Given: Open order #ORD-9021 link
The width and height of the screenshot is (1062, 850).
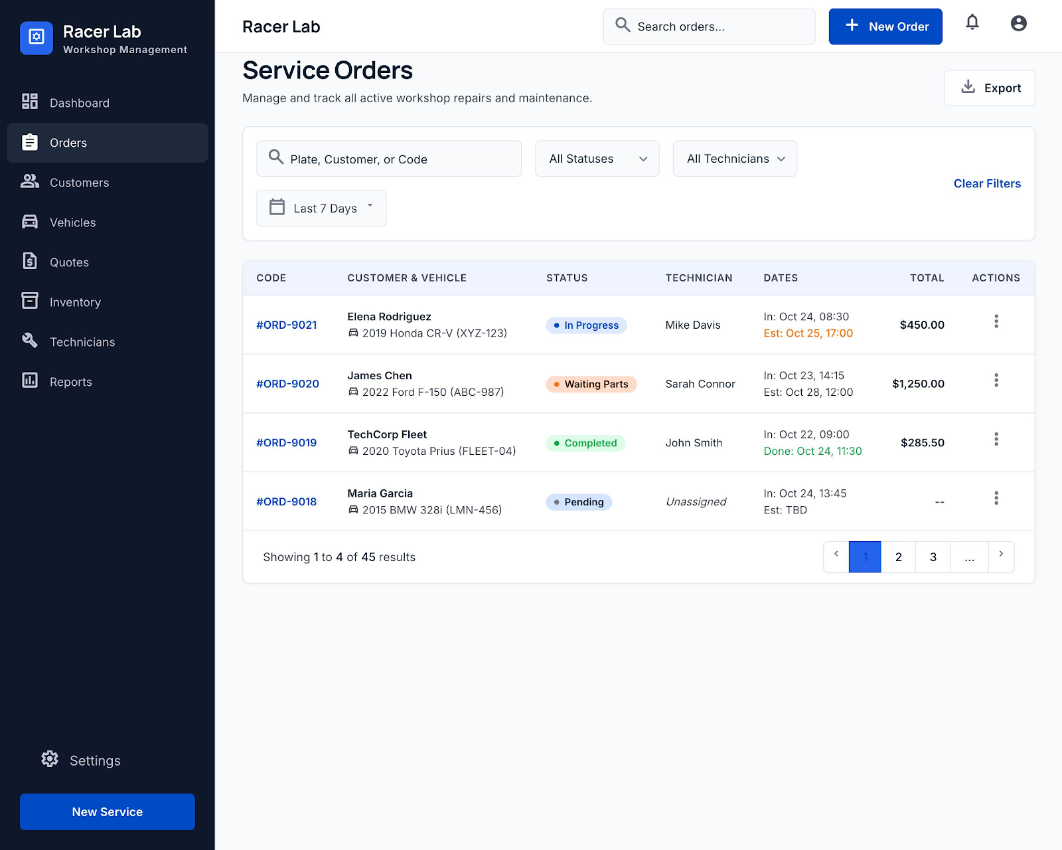Looking at the screenshot, I should [x=287, y=325].
